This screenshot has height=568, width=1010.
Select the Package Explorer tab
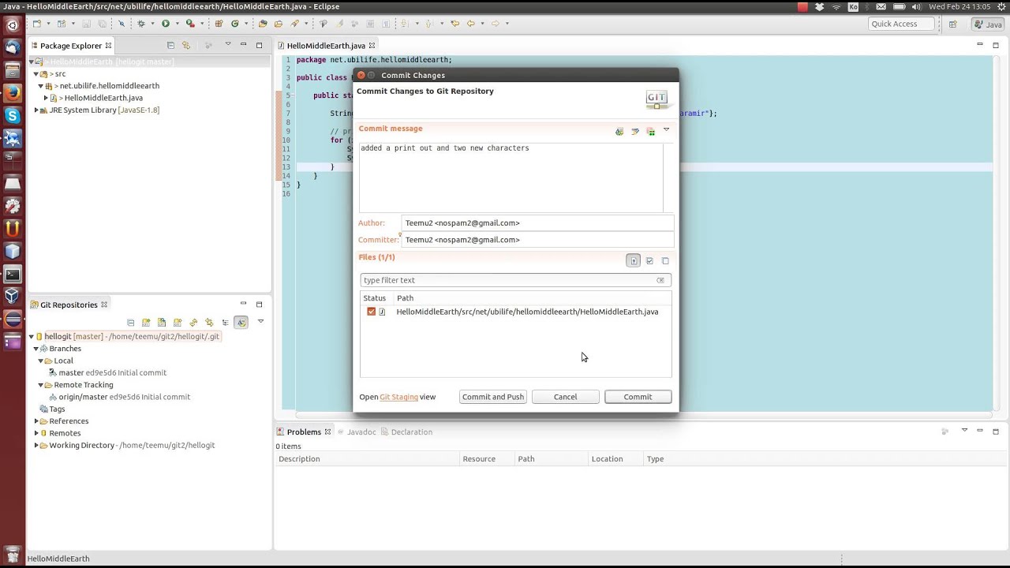(x=71, y=46)
